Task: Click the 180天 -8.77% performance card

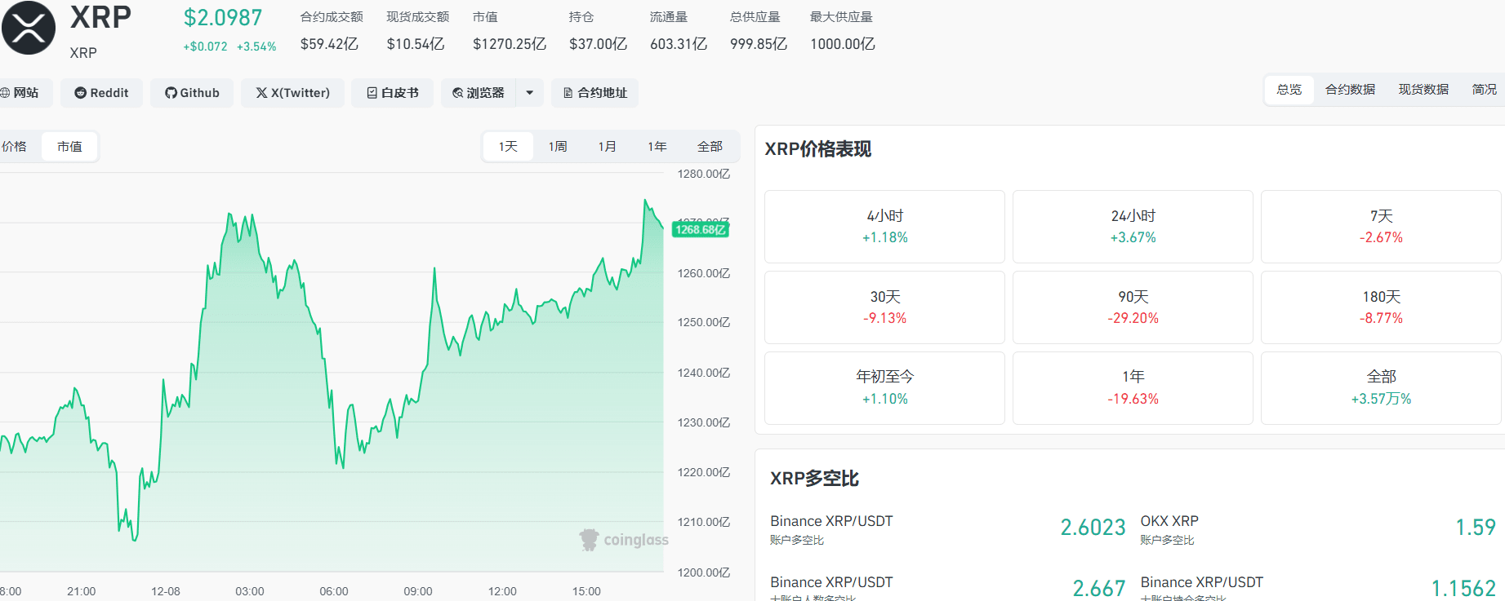Action: [1381, 307]
